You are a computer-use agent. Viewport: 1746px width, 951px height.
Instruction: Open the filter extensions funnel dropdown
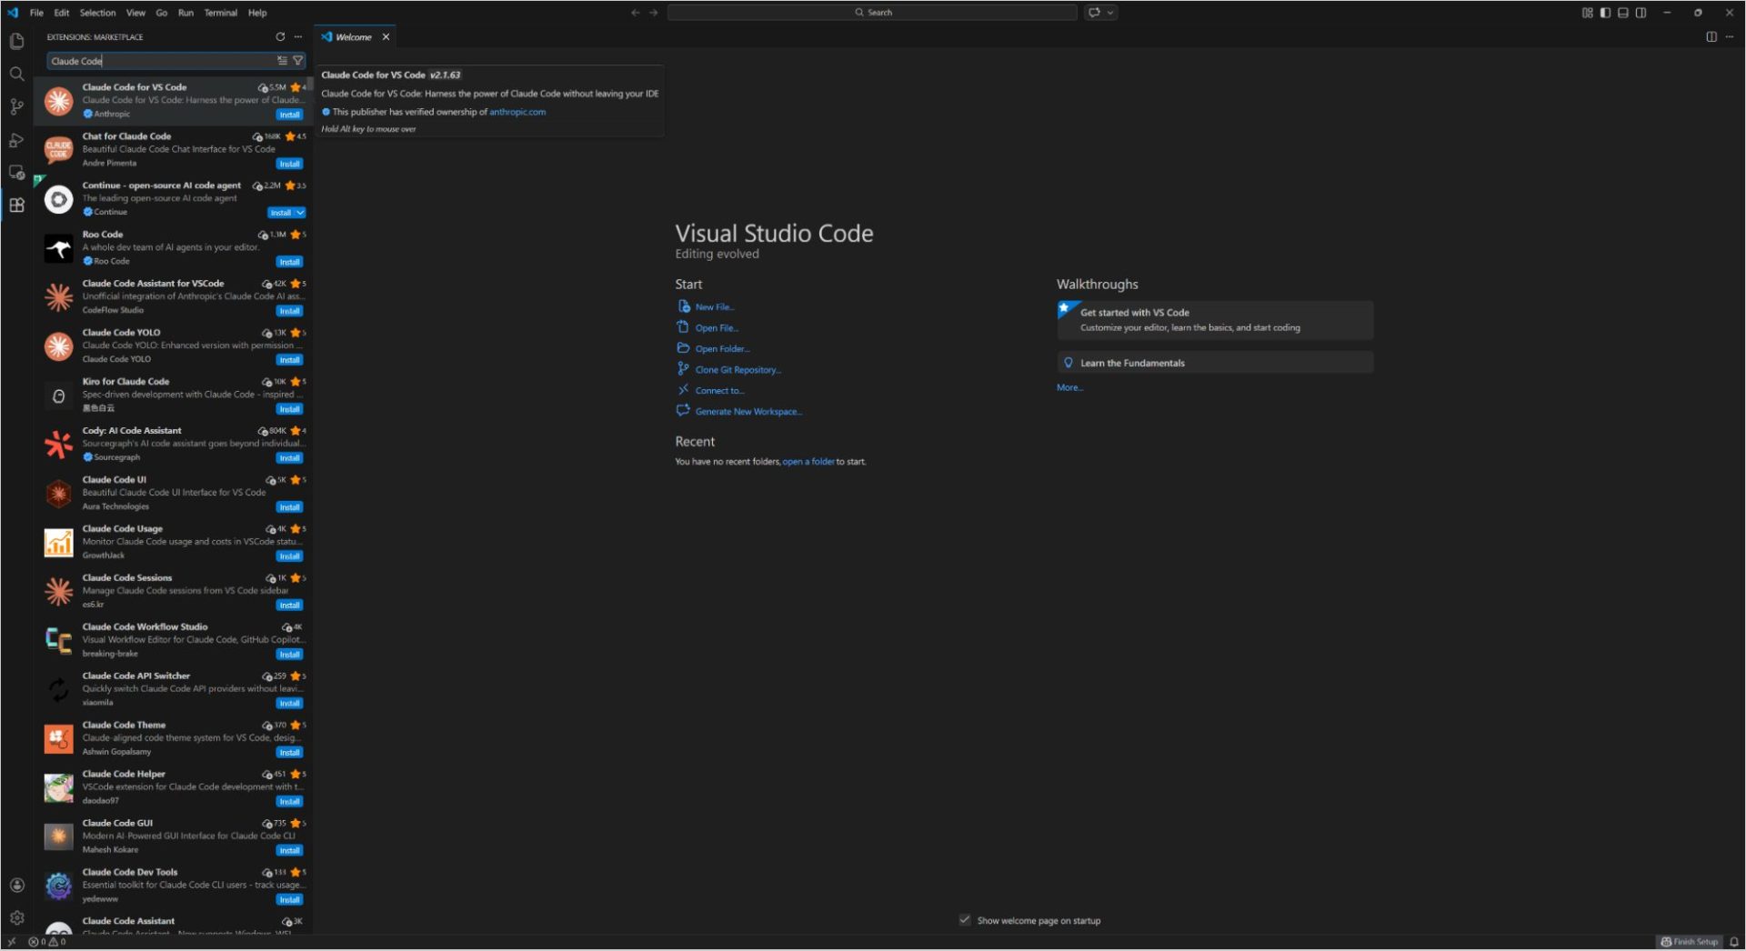298,61
